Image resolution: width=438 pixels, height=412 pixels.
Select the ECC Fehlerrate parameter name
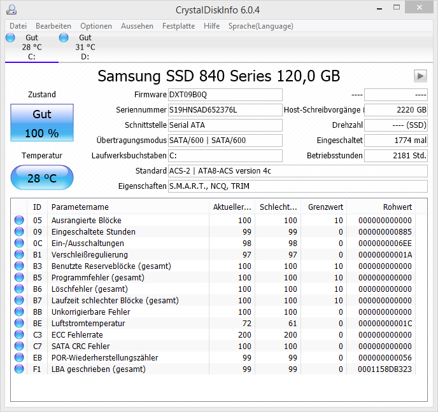(77, 334)
